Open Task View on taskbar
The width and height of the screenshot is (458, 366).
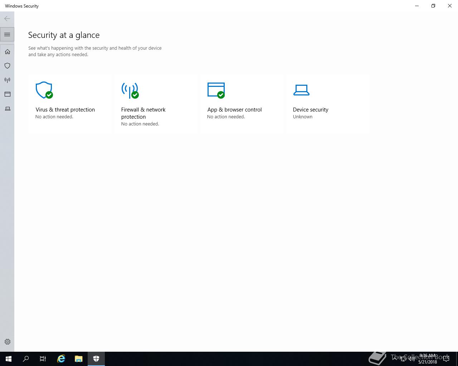click(43, 359)
